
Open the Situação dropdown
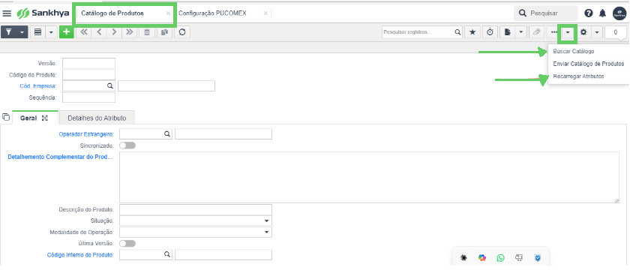196,220
